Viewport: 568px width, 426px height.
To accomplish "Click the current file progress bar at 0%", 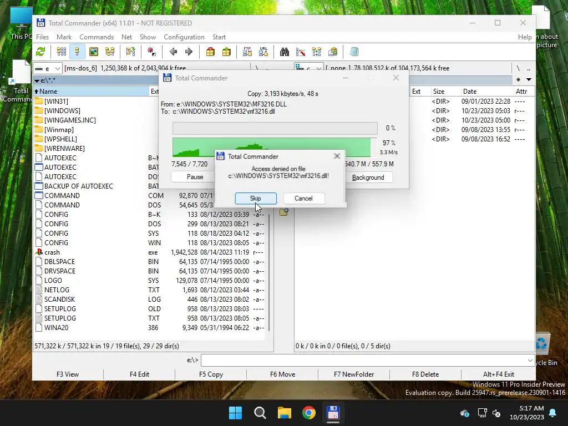I will (x=275, y=128).
